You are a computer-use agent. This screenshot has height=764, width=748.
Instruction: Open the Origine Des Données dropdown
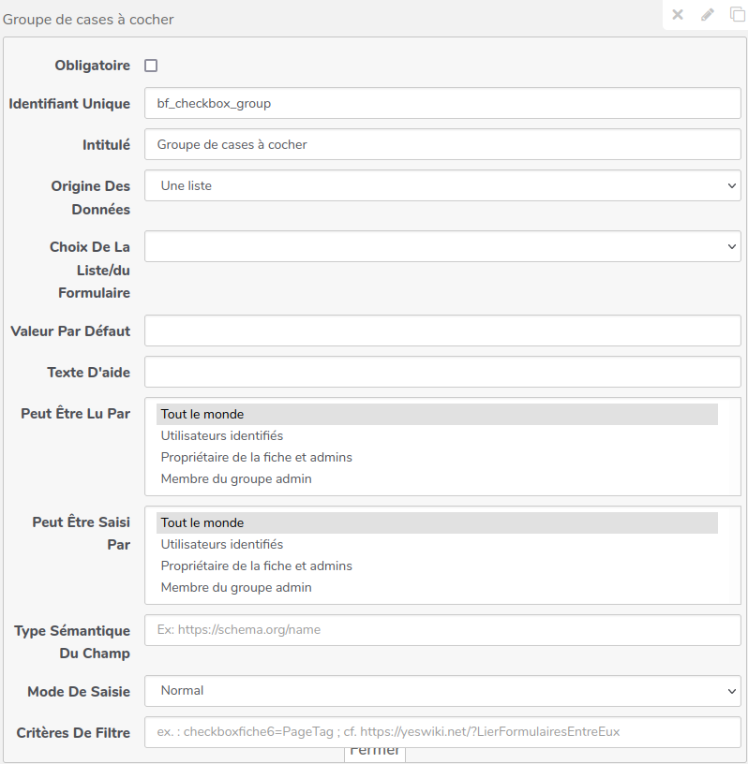[x=442, y=185]
